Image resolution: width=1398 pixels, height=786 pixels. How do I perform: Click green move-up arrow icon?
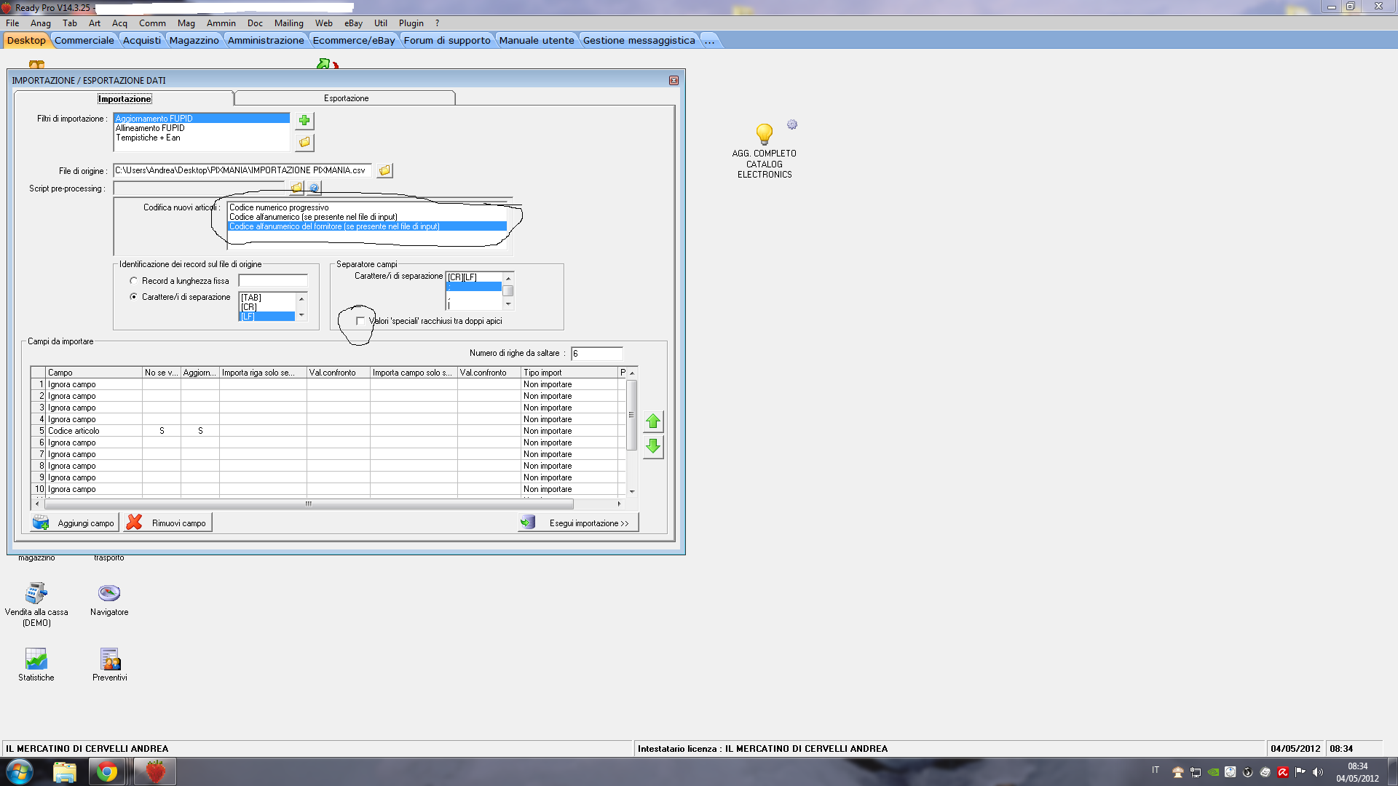[x=653, y=421]
